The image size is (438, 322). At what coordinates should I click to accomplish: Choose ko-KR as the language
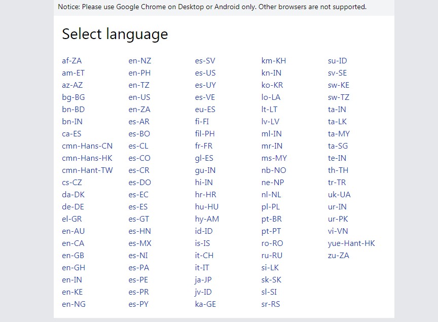click(x=272, y=85)
